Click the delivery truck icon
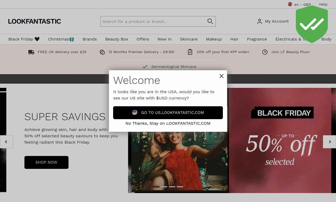The width and height of the screenshot is (336, 202). pos(31,52)
